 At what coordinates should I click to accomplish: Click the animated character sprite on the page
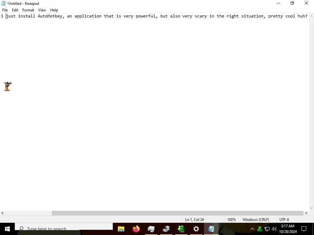(8, 86)
